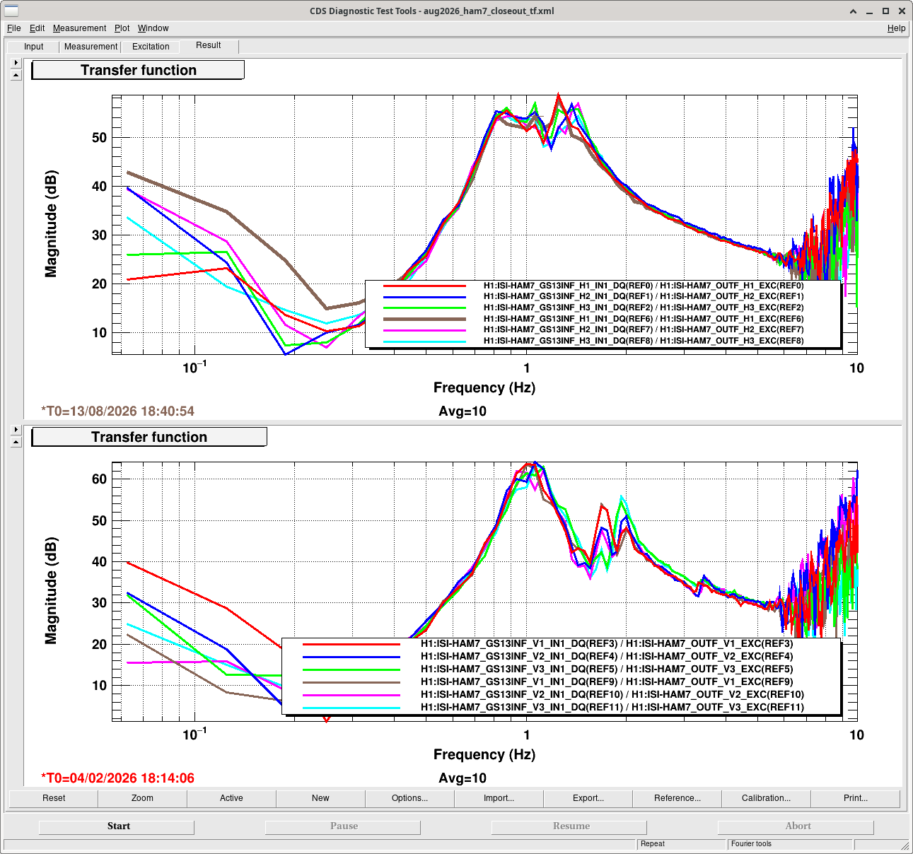Click the Calibration... button

pyautogui.click(x=767, y=798)
